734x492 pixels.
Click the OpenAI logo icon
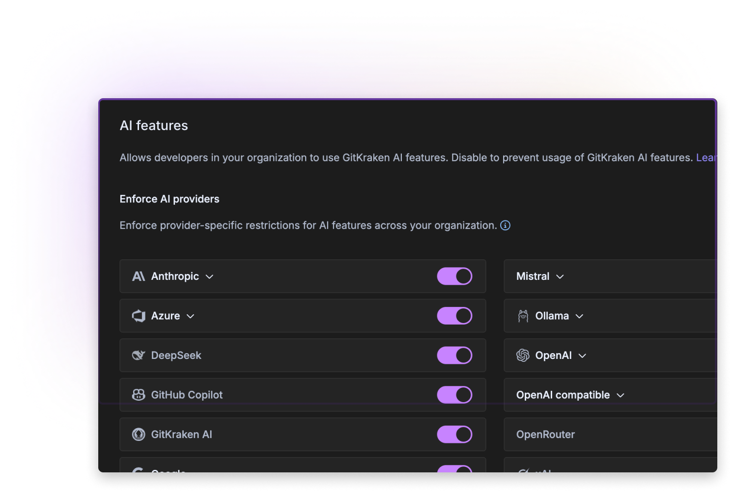click(x=523, y=355)
